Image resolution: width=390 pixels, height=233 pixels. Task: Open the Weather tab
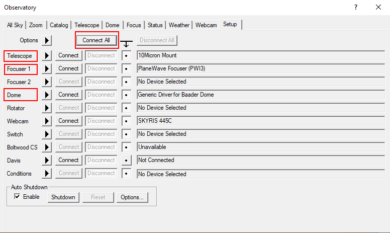[179, 25]
